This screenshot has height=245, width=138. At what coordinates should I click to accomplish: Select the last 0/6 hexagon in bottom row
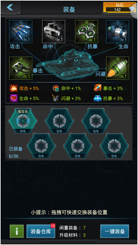coord(114,146)
